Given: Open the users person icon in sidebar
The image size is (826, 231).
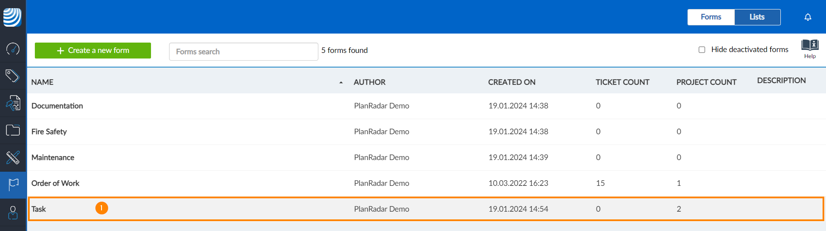Looking at the screenshot, I should pos(13,213).
